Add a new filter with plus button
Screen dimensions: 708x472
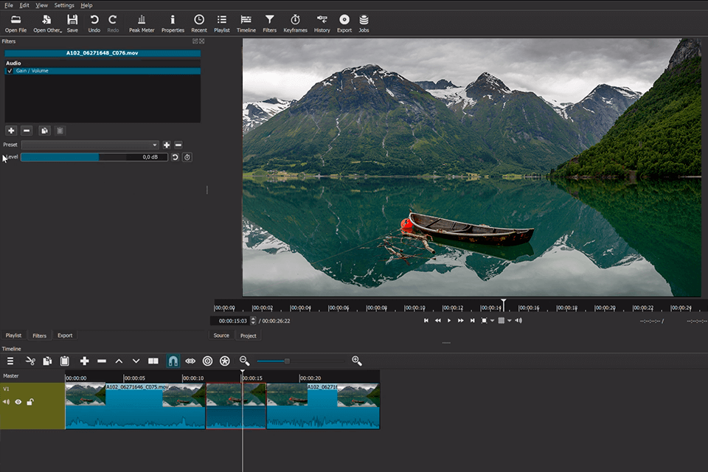[x=11, y=131]
